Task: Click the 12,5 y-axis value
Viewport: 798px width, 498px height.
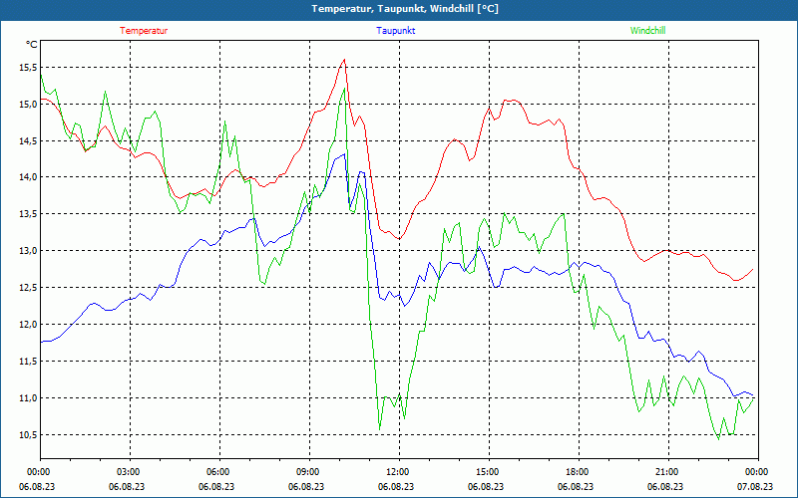Action: [x=29, y=288]
